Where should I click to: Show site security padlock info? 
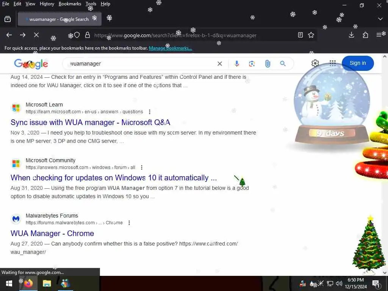coord(88,35)
